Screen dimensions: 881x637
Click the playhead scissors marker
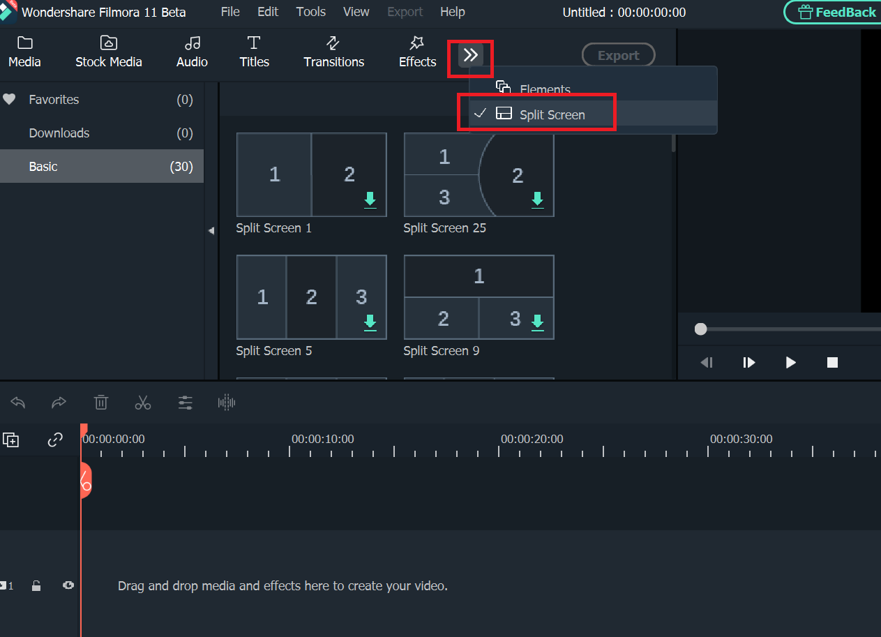[85, 480]
